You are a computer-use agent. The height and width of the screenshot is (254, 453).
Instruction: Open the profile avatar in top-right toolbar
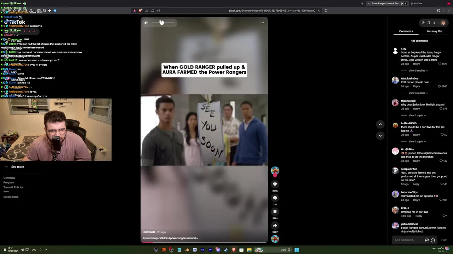[x=443, y=23]
